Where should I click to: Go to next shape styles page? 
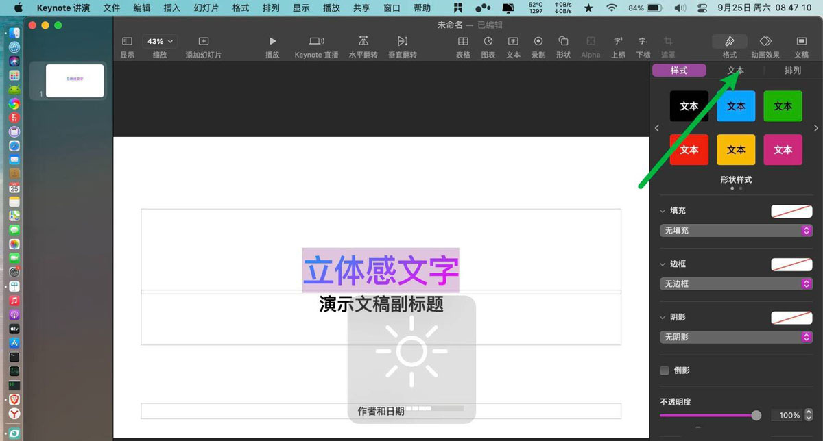pyautogui.click(x=815, y=128)
